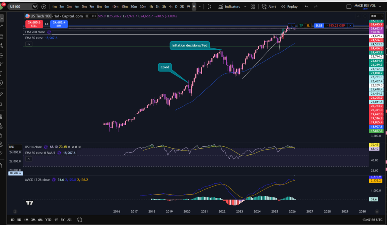The image size is (387, 225).
Task: Open the layout templates grid icon
Action: pos(253,7)
